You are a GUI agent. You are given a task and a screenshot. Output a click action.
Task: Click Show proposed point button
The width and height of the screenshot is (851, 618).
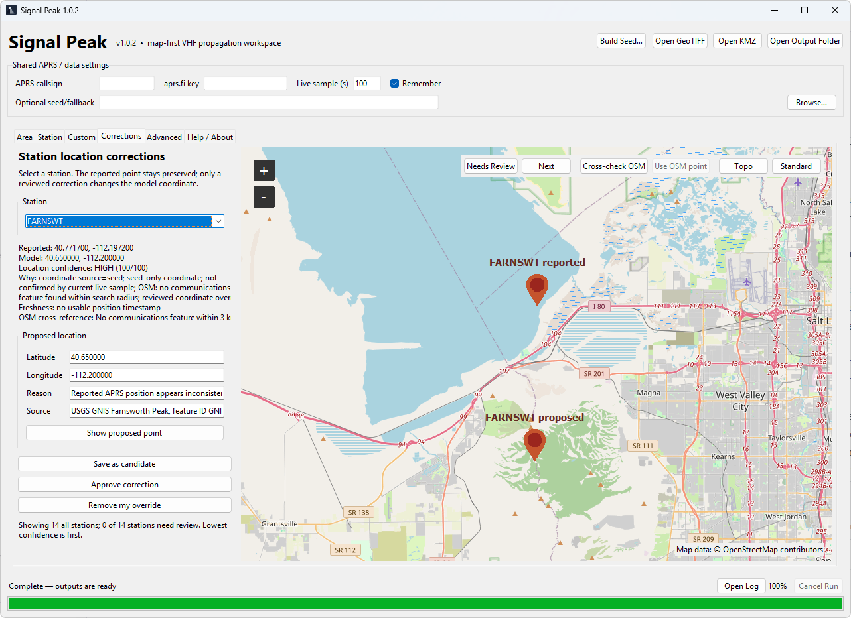click(x=125, y=433)
